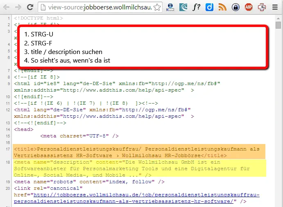Open the red cross puzzle extension icon
Viewport: 283px width, 207px height.
click(262, 7)
